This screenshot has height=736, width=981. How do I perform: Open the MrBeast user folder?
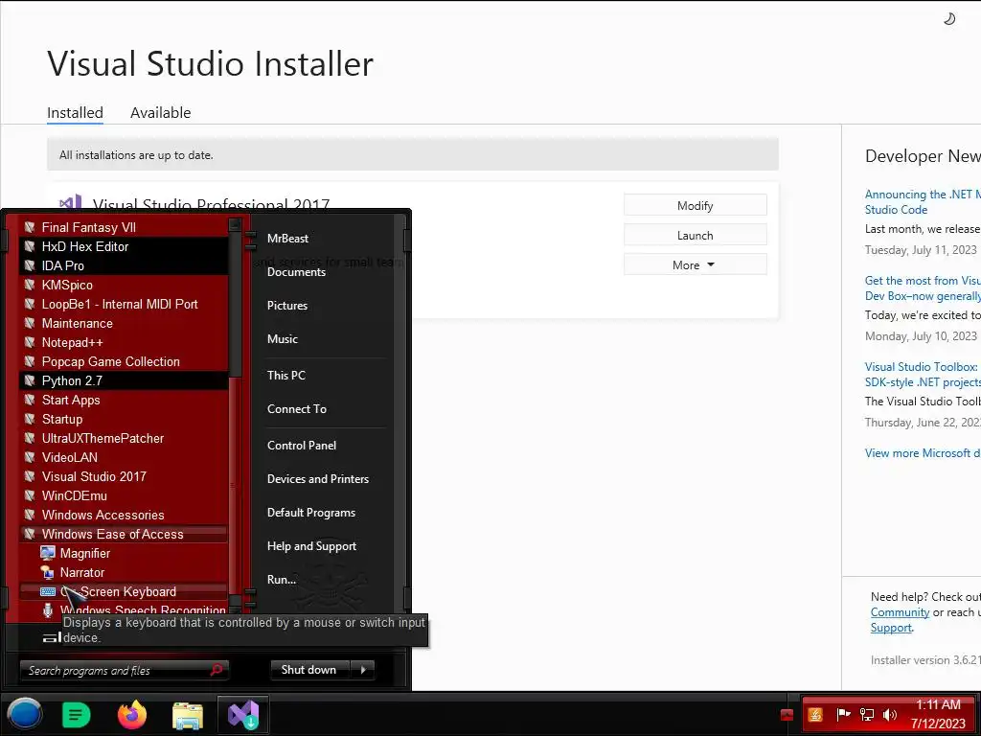pyautogui.click(x=287, y=239)
